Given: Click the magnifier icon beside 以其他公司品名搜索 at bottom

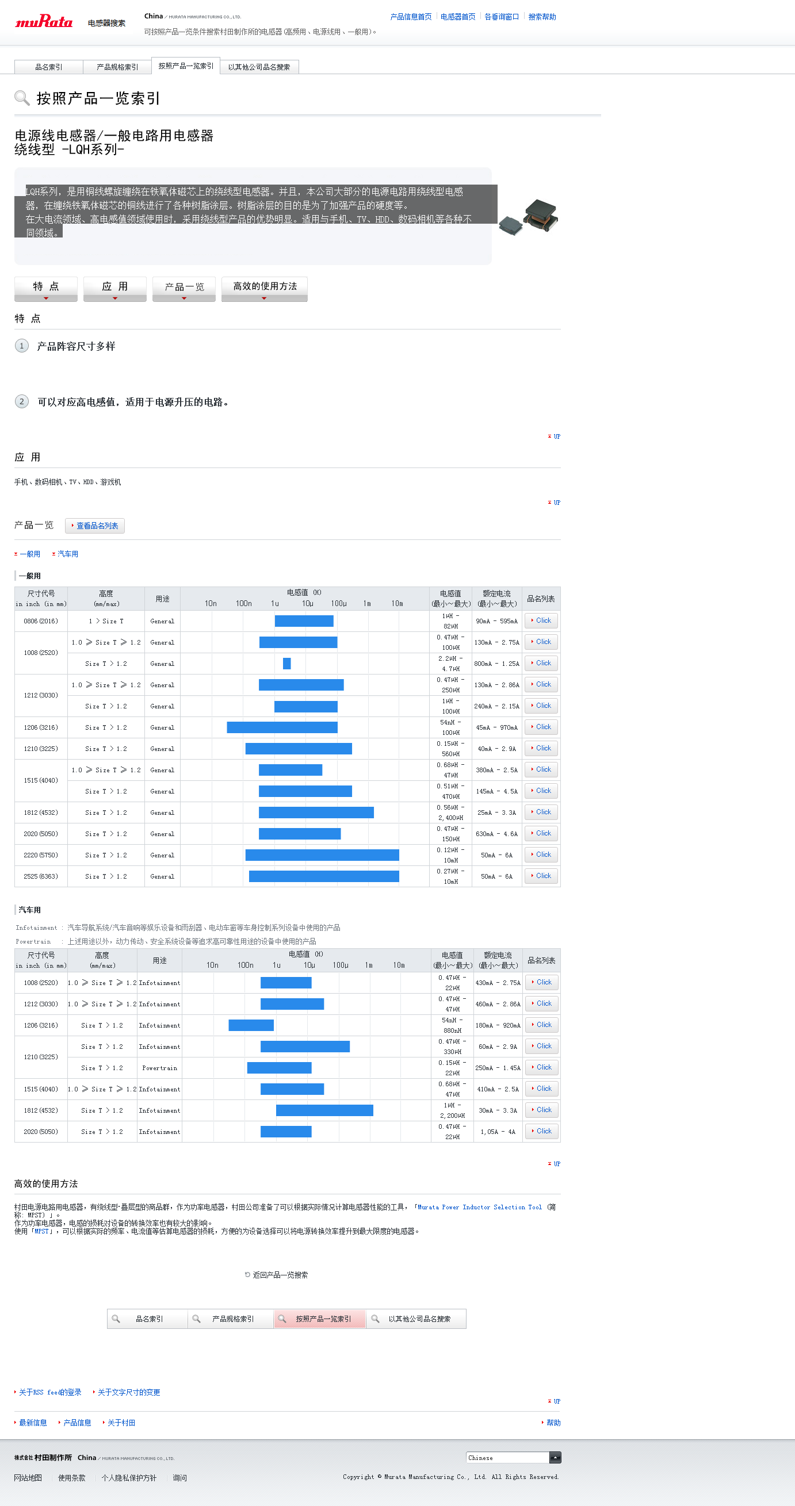Looking at the screenshot, I should [376, 1319].
